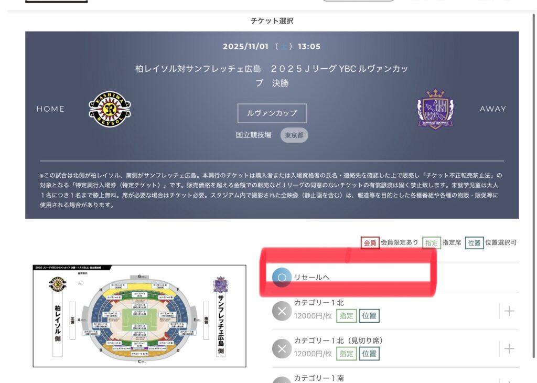Screen dimensions: 537x383
Task: Click the 位置 legend badge at top right
Action: tap(474, 242)
